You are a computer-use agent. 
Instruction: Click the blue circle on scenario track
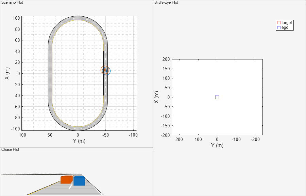click(x=106, y=71)
